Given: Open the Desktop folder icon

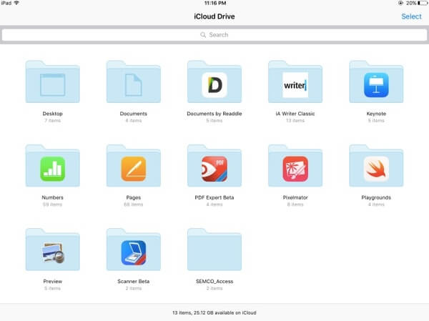Looking at the screenshot, I should pyautogui.click(x=52, y=82).
